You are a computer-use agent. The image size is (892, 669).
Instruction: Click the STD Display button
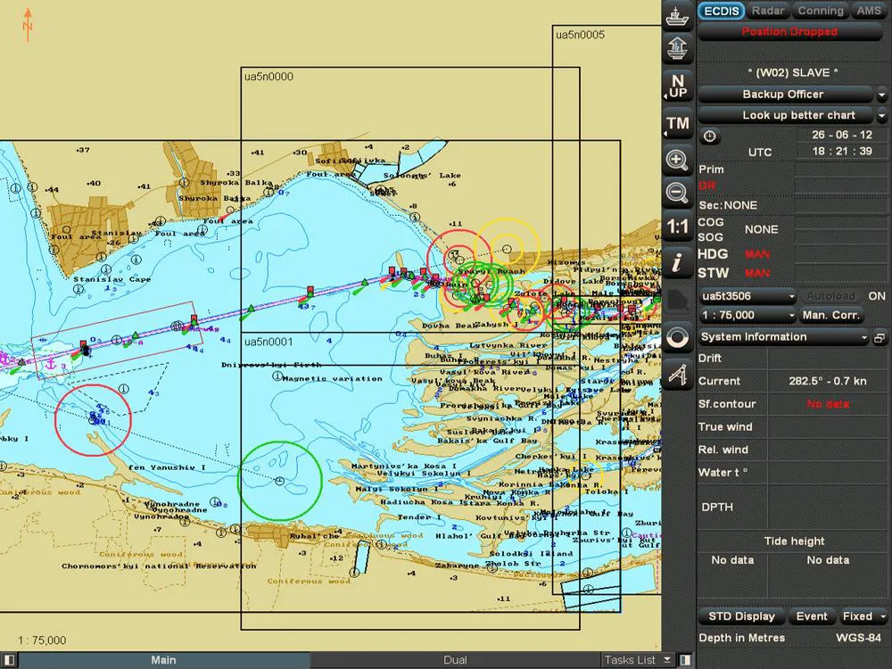[x=741, y=616]
